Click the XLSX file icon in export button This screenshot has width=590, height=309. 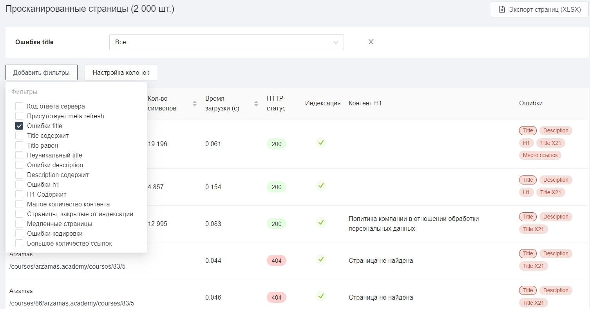(502, 10)
